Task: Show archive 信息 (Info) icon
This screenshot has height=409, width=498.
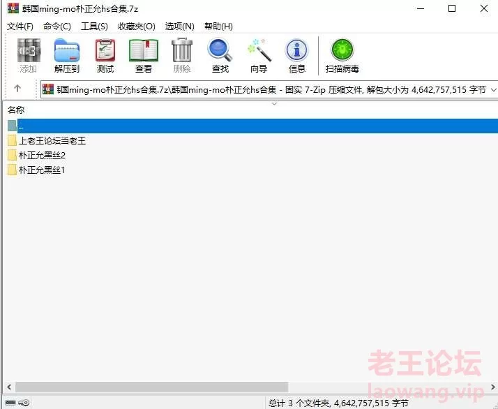Action: 297,50
